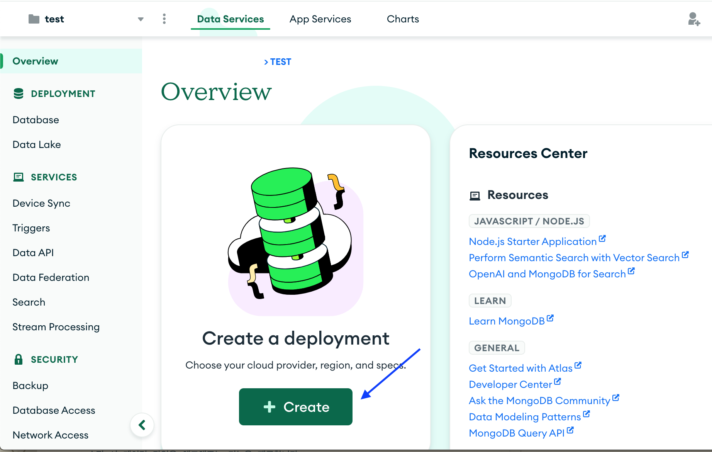712x452 pixels.
Task: Click the TEST breadcrumb link
Action: click(x=281, y=62)
